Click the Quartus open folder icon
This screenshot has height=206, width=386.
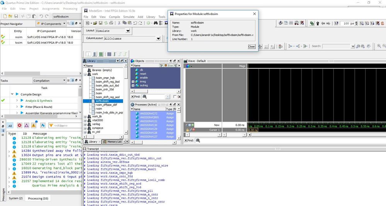[10, 16]
